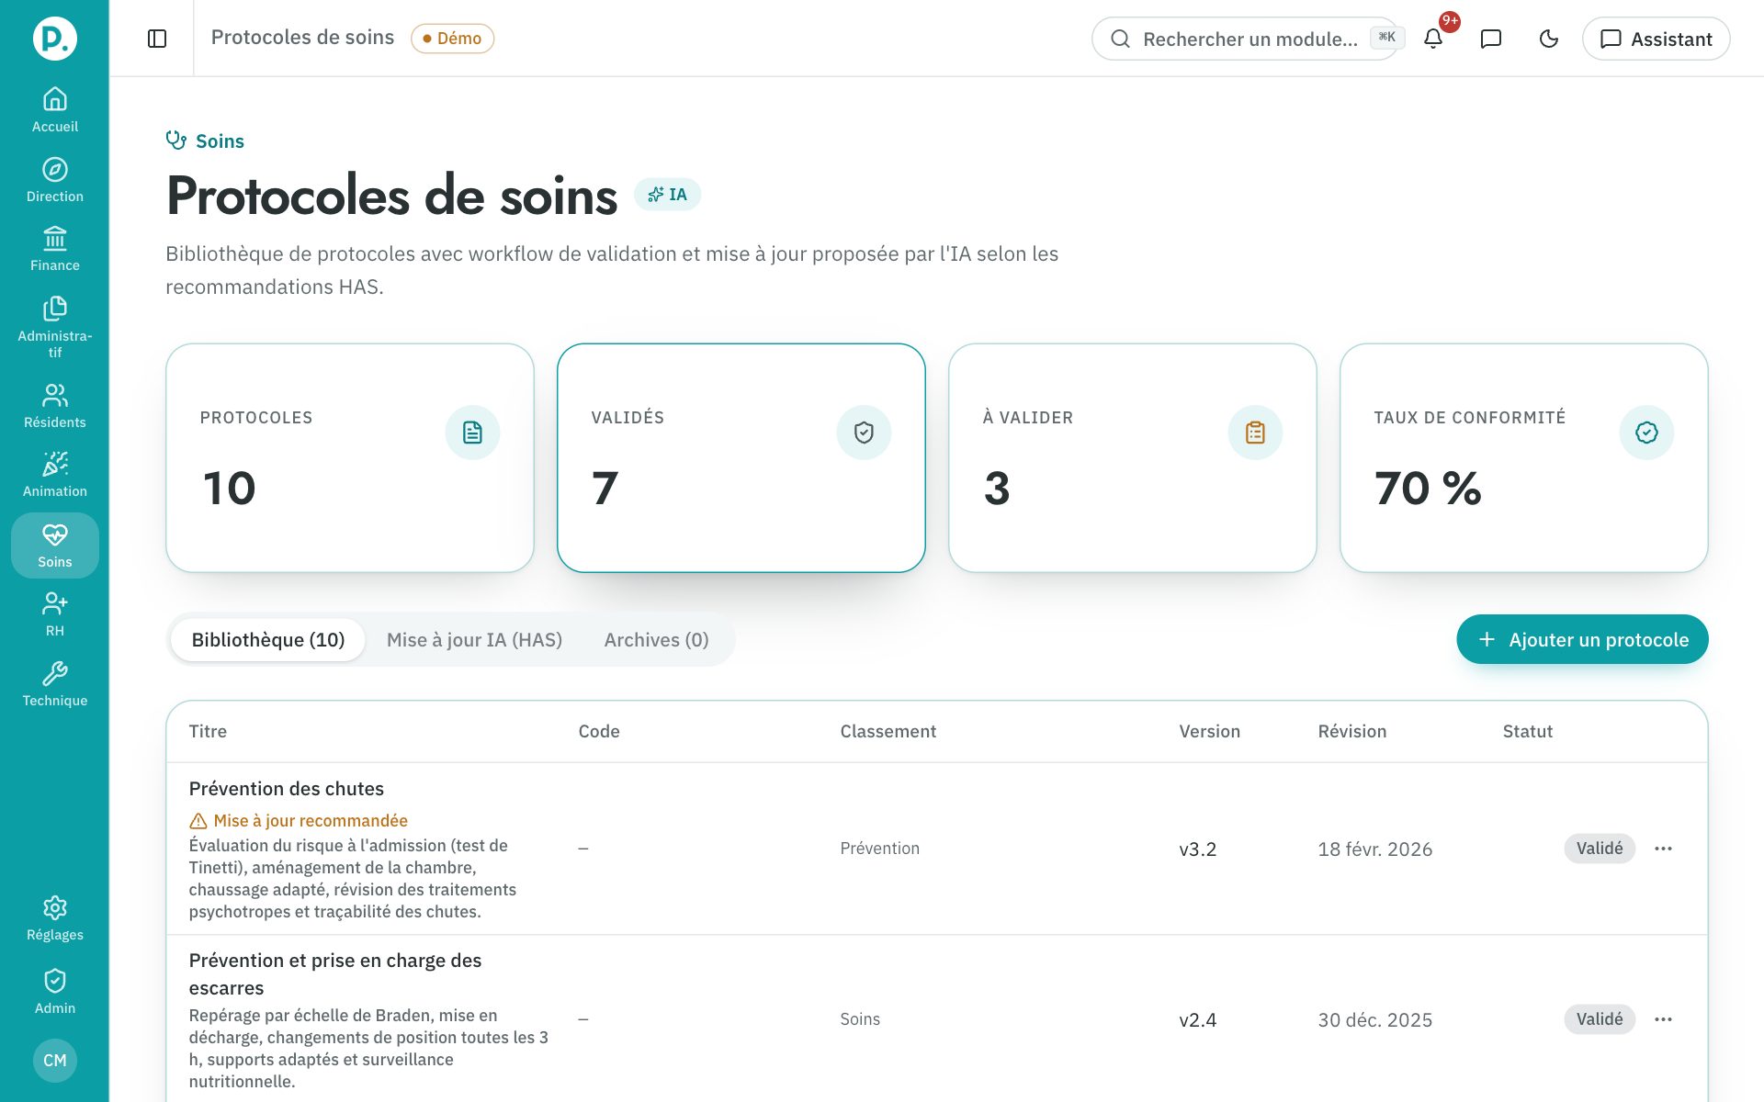Go to the Direction module
The image size is (1764, 1102).
click(54, 180)
